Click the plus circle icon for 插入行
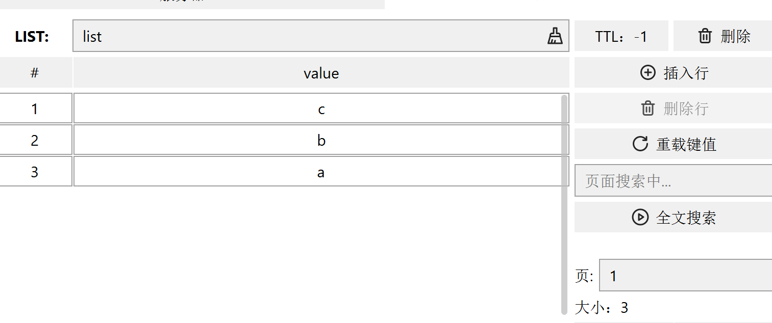 (648, 73)
